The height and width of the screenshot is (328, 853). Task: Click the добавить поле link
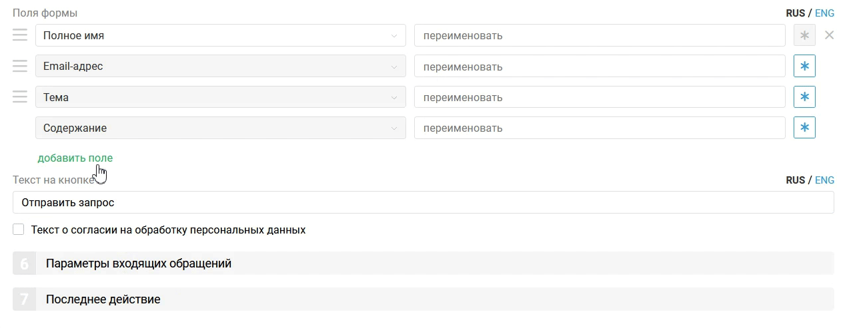point(75,158)
